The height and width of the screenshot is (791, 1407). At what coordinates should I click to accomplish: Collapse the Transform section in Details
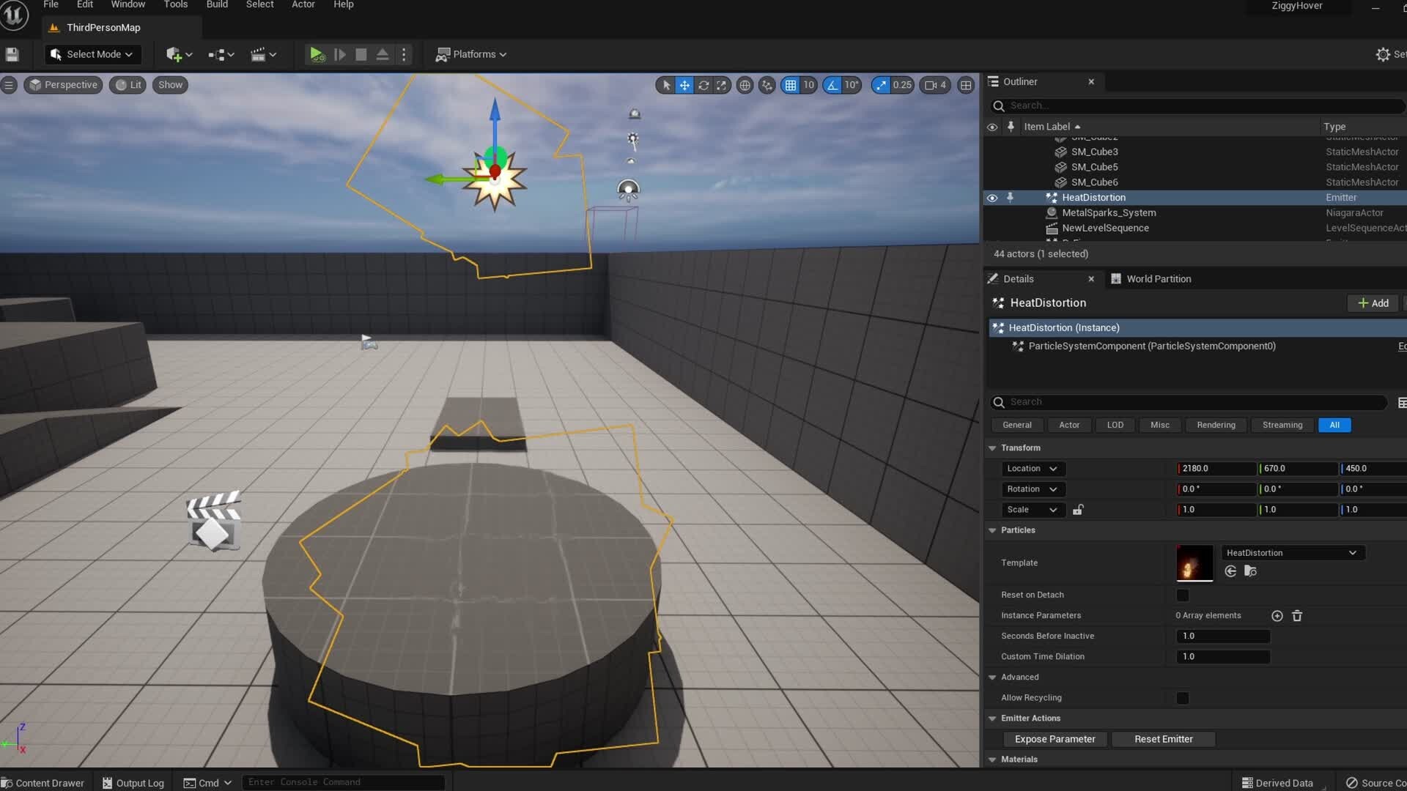click(x=992, y=448)
